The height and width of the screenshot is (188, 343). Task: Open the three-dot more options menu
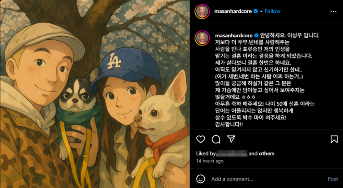click(333, 11)
